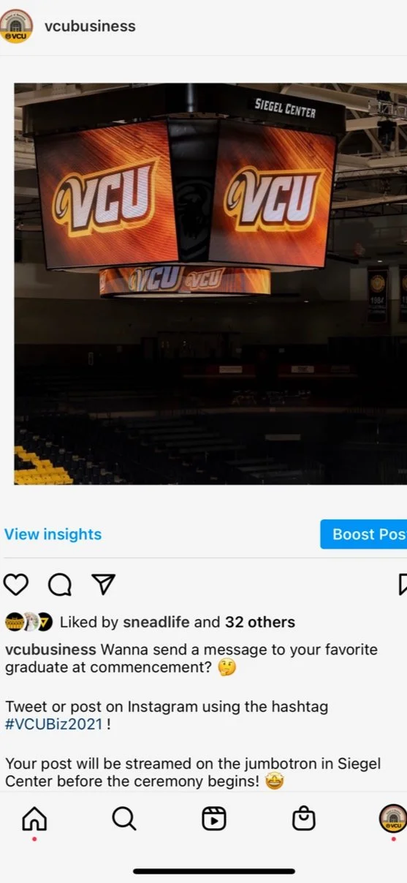
Task: Tap the Boost Post button
Action: pyautogui.click(x=364, y=534)
